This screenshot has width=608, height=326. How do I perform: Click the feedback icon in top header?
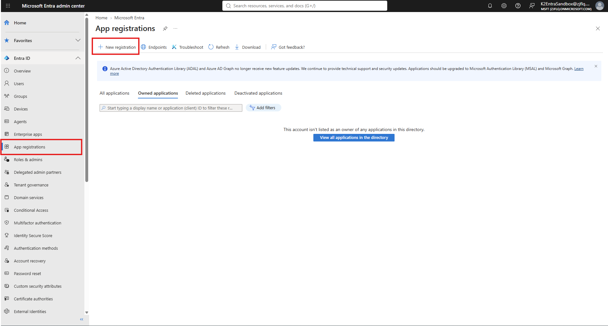tap(532, 6)
